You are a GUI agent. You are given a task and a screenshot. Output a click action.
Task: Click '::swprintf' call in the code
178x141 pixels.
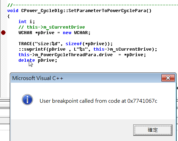click(33, 49)
